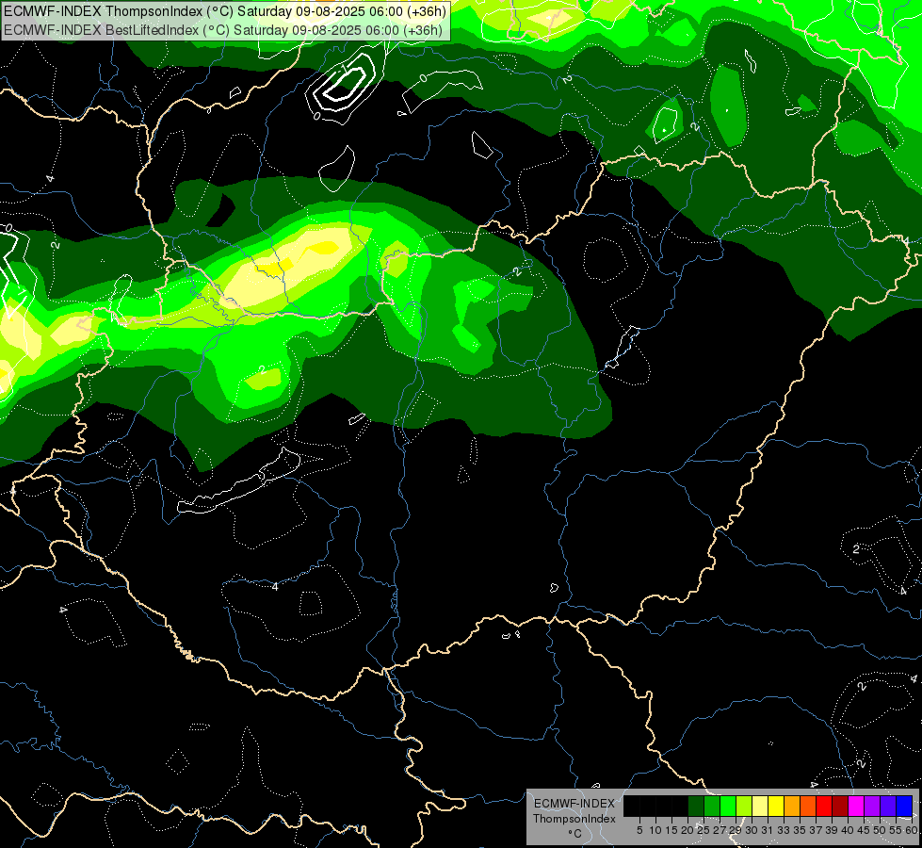Select pale yellow legend swatch (30-31)
The image size is (922, 848).
tap(760, 806)
